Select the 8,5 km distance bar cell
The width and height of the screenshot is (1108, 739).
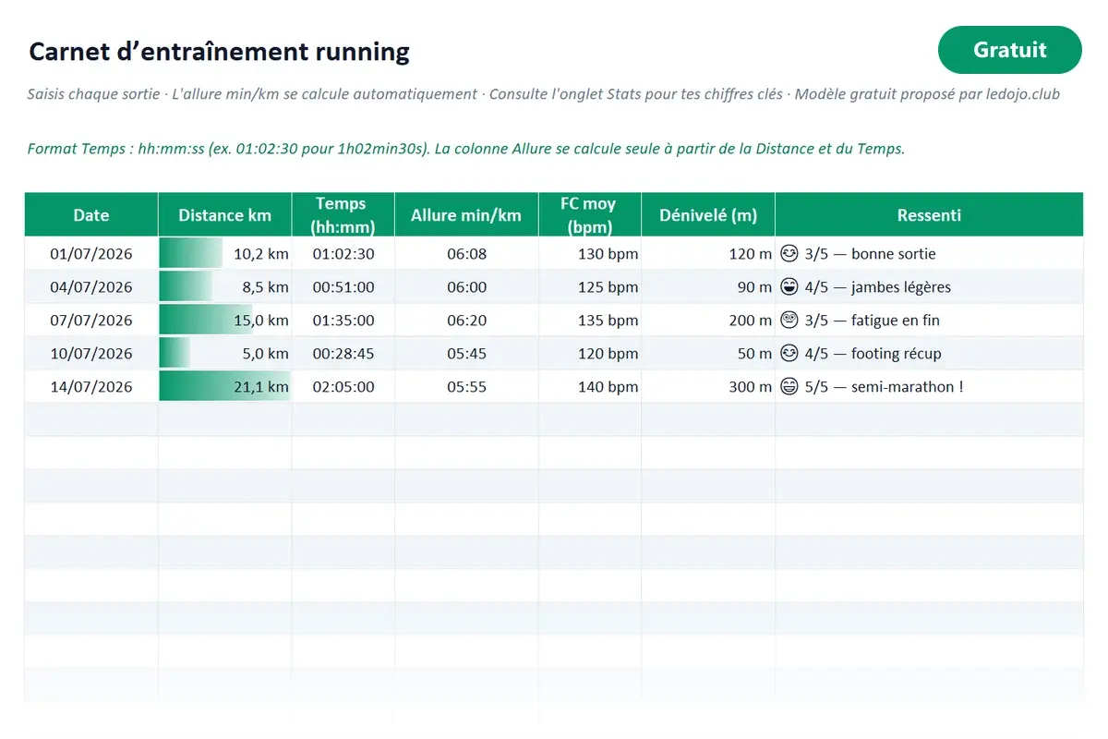(x=225, y=287)
